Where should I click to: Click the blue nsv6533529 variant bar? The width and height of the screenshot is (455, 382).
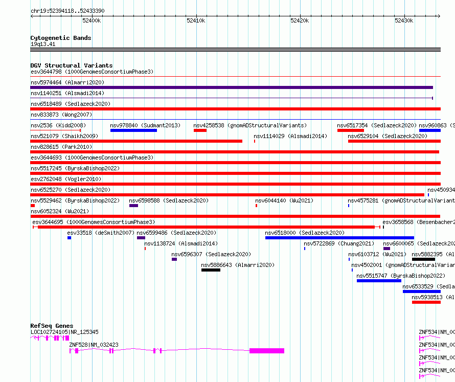click(x=422, y=291)
